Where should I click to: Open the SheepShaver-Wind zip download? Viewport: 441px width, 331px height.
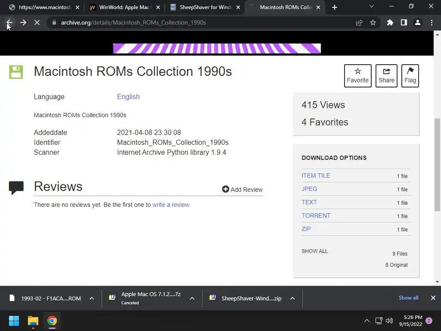coord(246,298)
